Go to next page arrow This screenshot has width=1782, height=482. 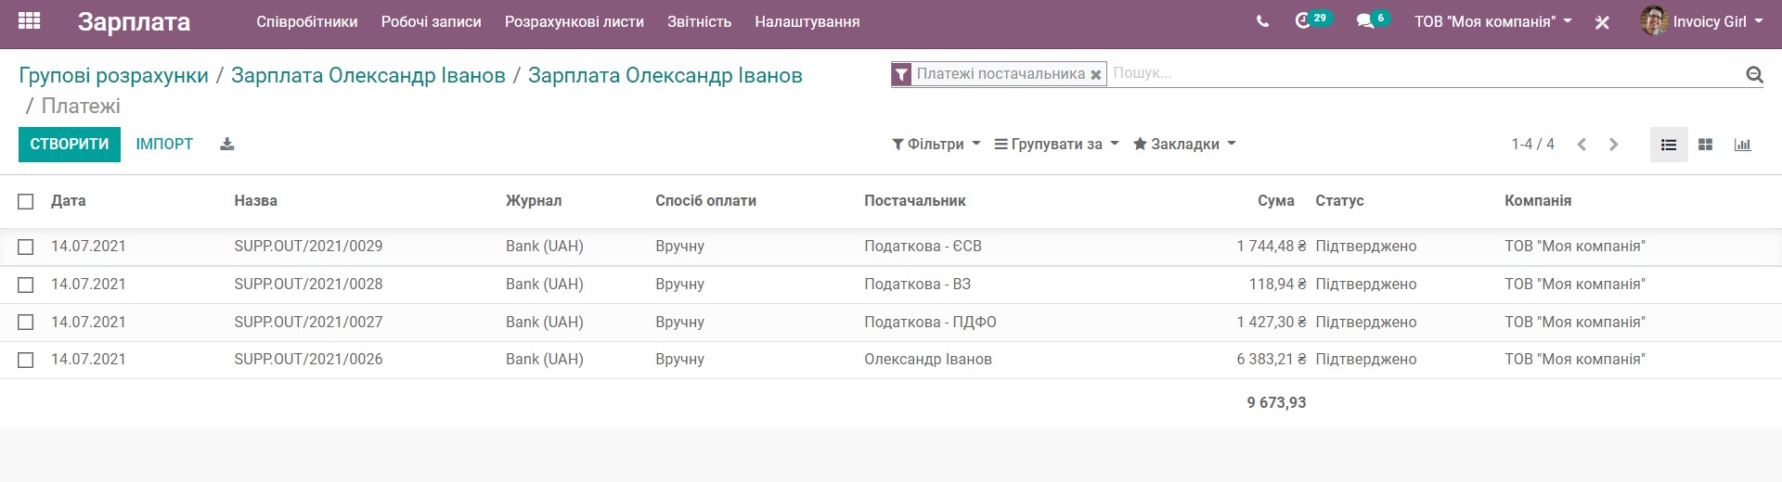[1613, 145]
